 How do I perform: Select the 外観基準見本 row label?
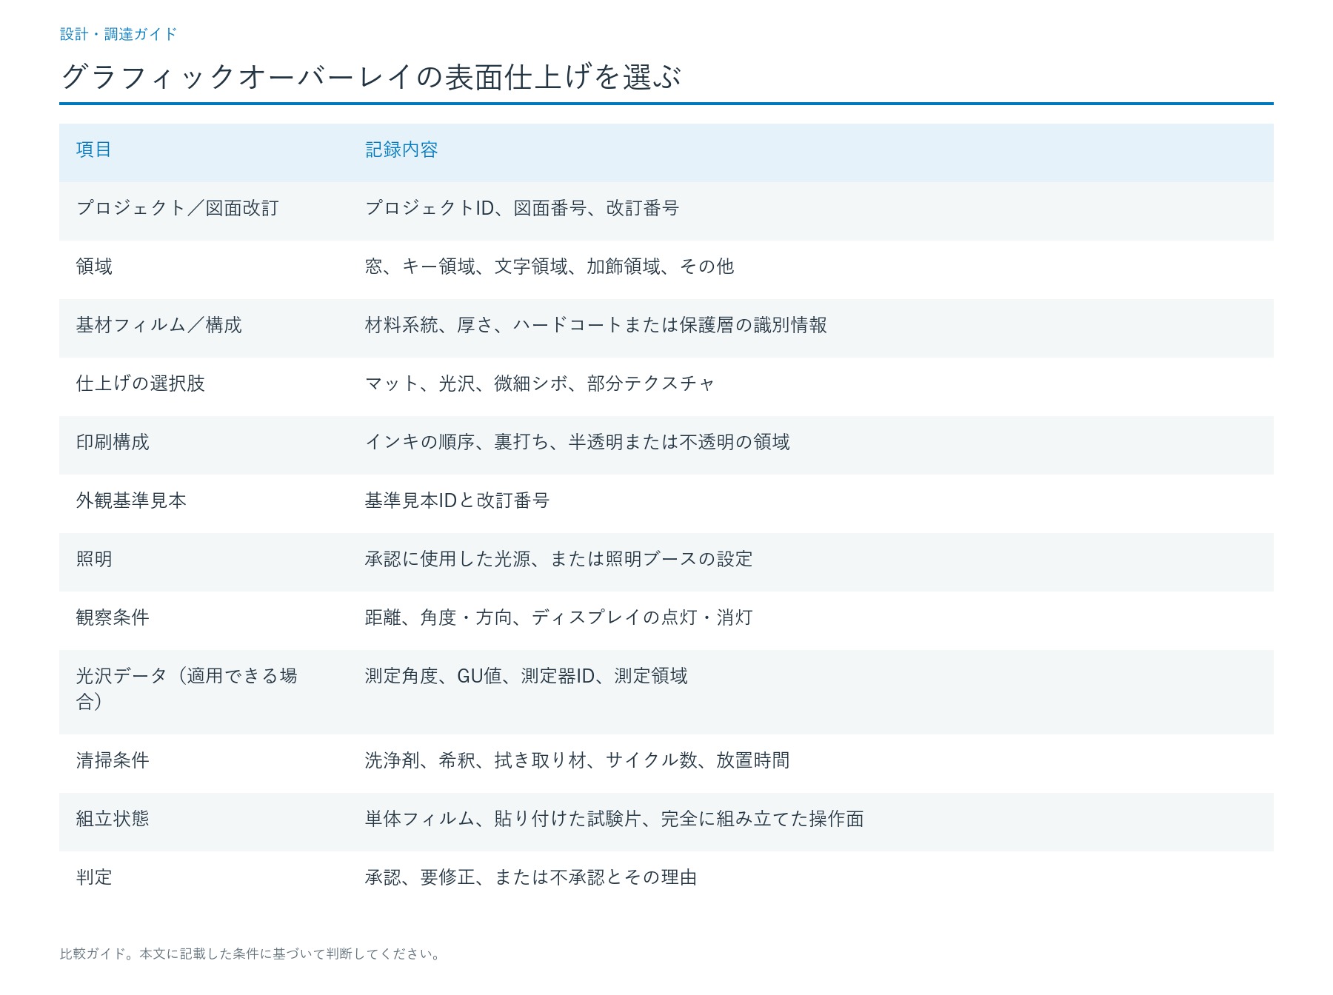pyautogui.click(x=131, y=500)
